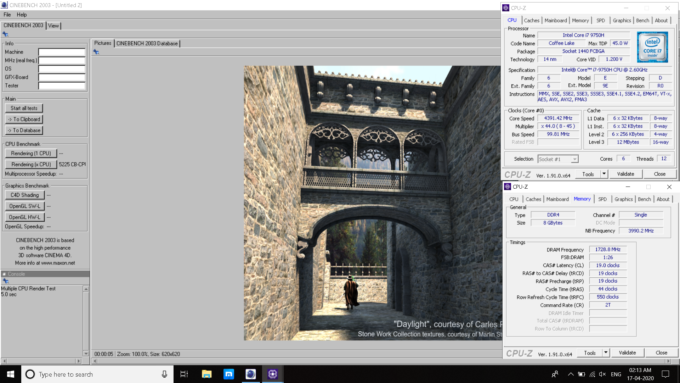Select the Pictures tab
The image size is (680, 383).
(x=103, y=43)
